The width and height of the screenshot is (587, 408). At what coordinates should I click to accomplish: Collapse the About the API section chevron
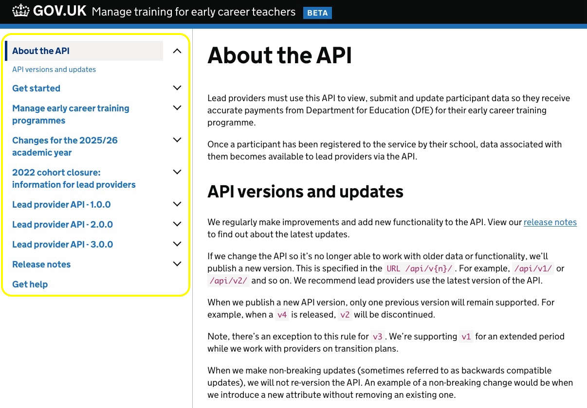pyautogui.click(x=177, y=51)
